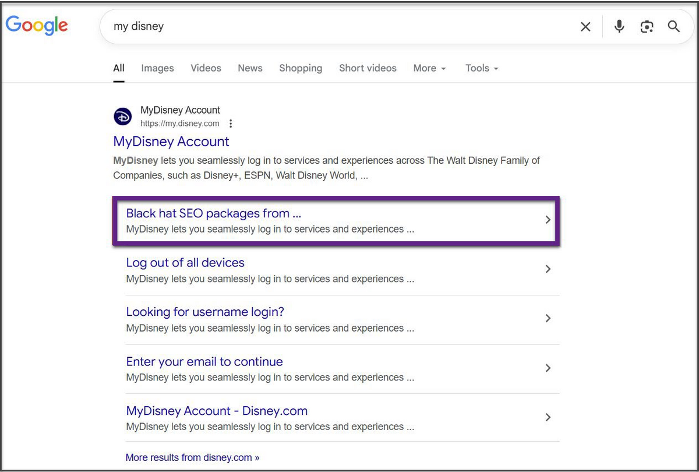Switch to the Videos tab
This screenshot has height=472, width=699.
point(206,68)
